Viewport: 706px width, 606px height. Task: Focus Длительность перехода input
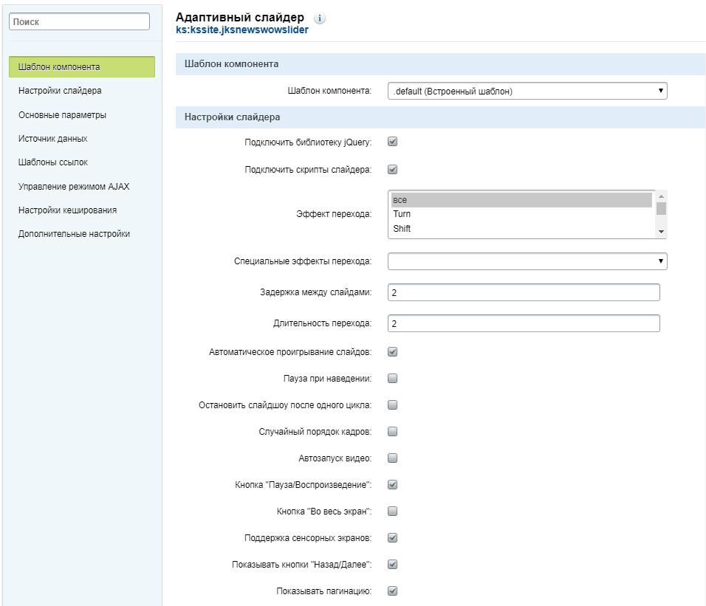click(524, 323)
